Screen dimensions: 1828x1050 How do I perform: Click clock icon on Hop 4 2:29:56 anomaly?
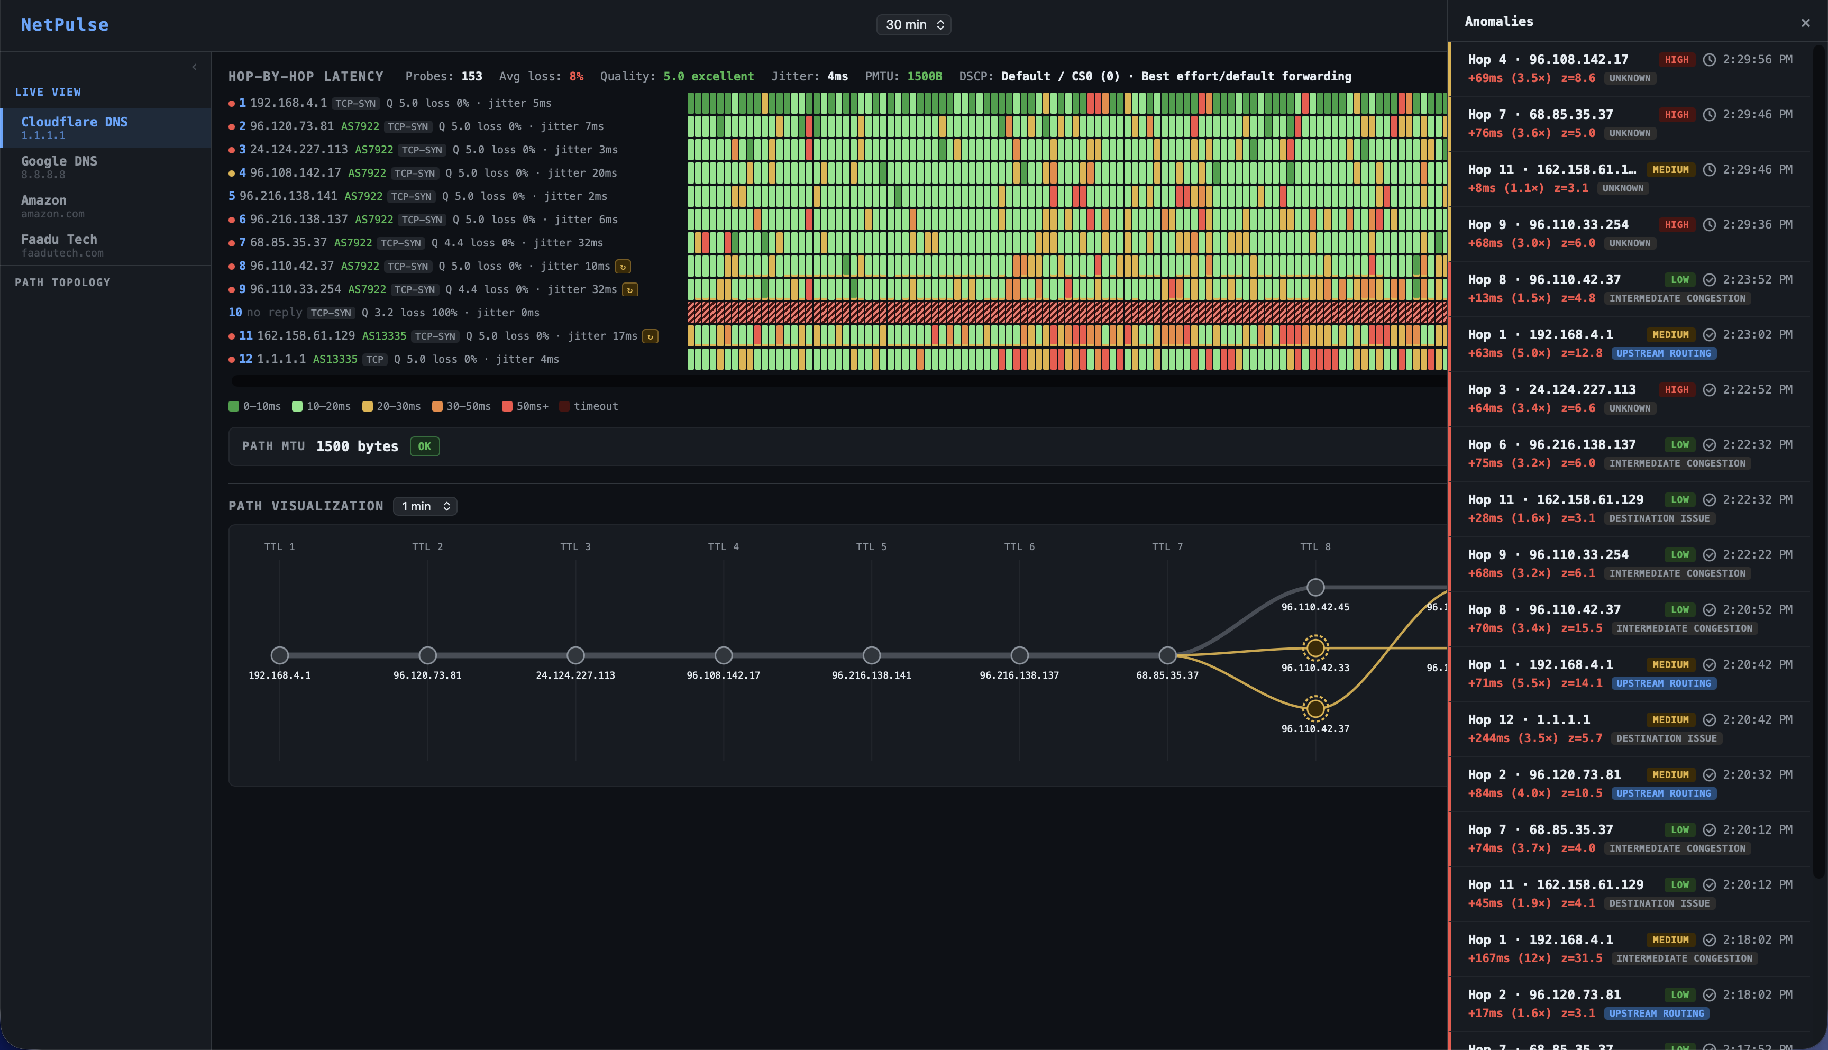[1709, 60]
